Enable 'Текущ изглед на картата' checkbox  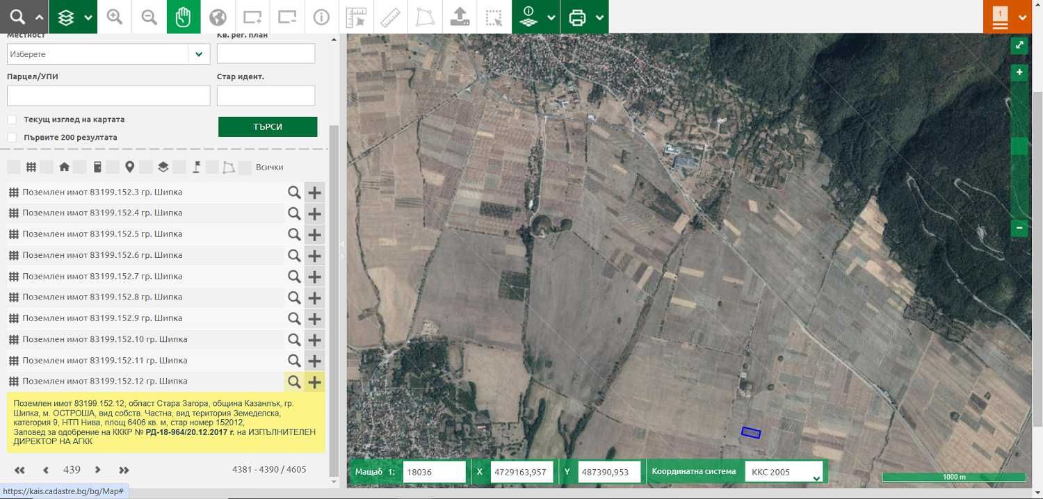pyautogui.click(x=12, y=120)
